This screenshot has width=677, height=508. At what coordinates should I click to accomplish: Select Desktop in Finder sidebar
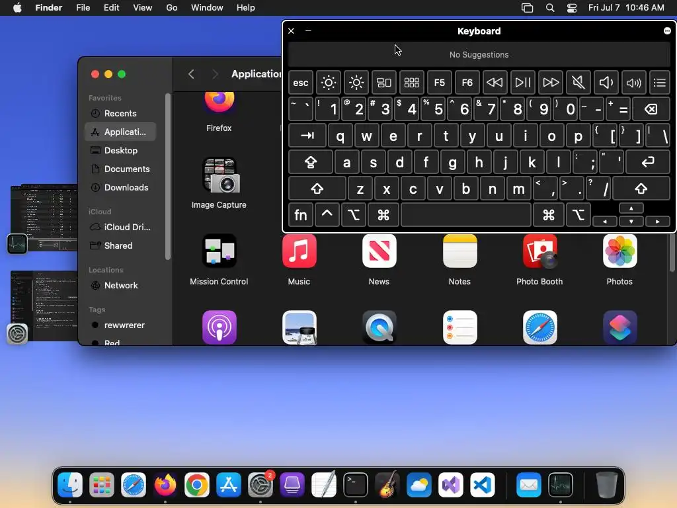pos(120,151)
